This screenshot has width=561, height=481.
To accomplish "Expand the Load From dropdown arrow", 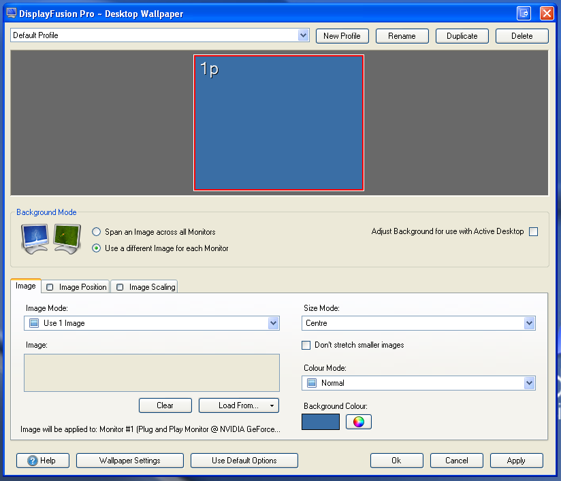I will [271, 405].
